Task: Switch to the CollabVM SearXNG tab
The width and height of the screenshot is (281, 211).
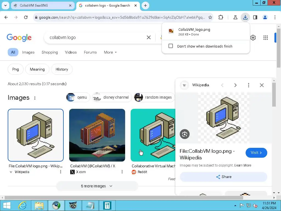Action: click(x=43, y=5)
